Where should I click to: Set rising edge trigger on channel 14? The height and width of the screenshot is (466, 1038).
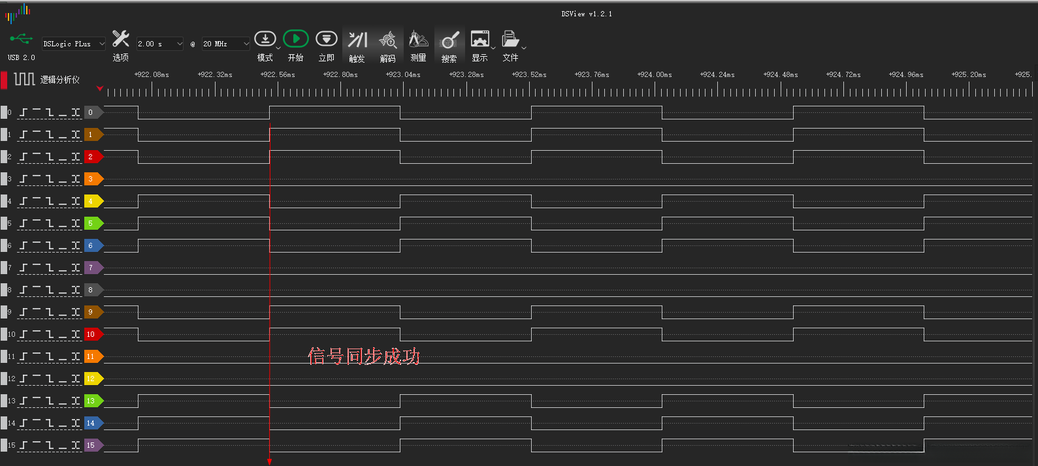[x=24, y=423]
